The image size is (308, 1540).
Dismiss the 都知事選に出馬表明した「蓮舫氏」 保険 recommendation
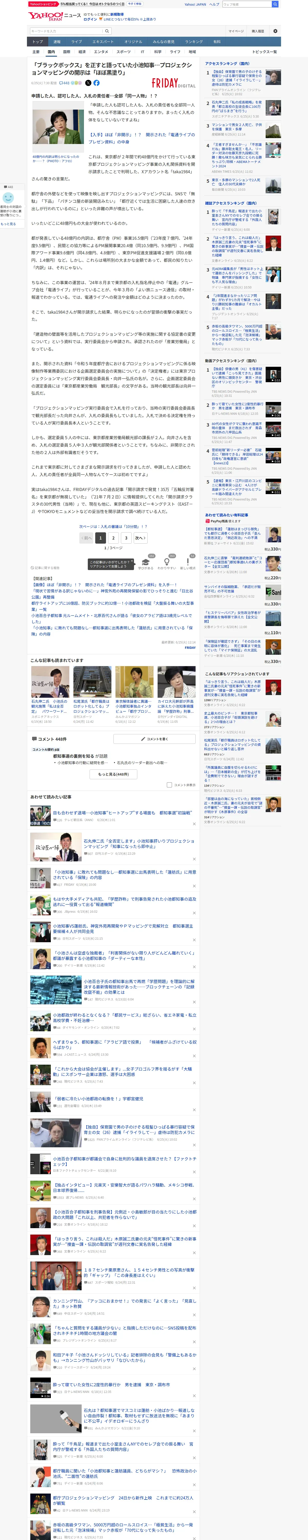tap(194, 886)
